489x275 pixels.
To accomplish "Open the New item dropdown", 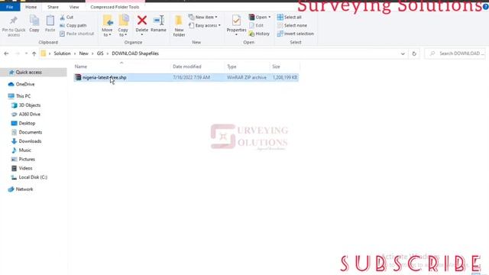I will (202, 17).
